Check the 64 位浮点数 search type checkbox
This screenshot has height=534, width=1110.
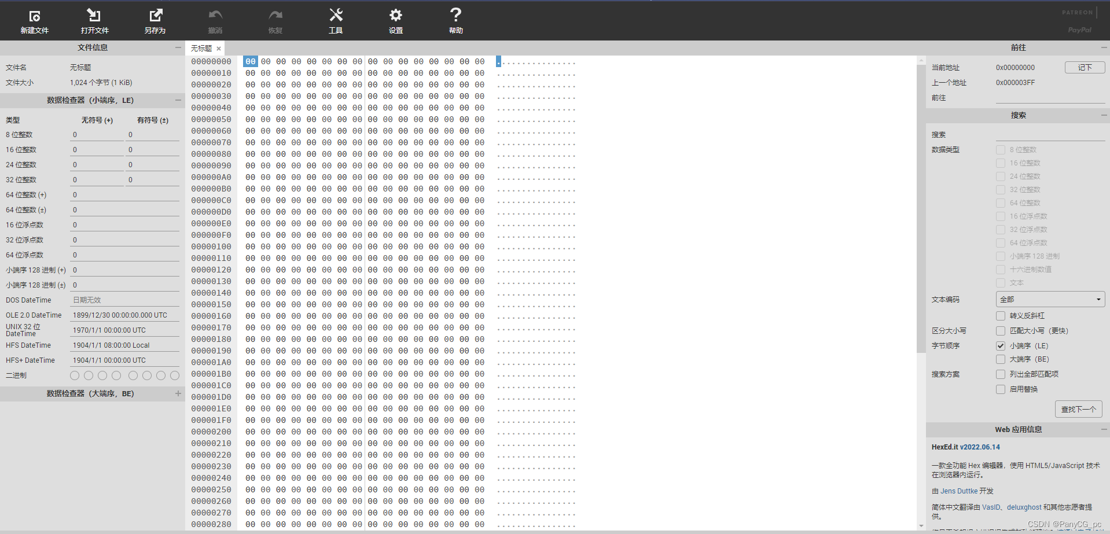[1000, 243]
